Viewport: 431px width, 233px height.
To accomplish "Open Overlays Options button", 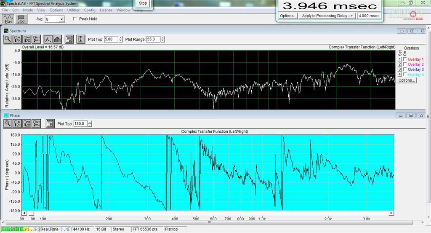I will coord(407,80).
